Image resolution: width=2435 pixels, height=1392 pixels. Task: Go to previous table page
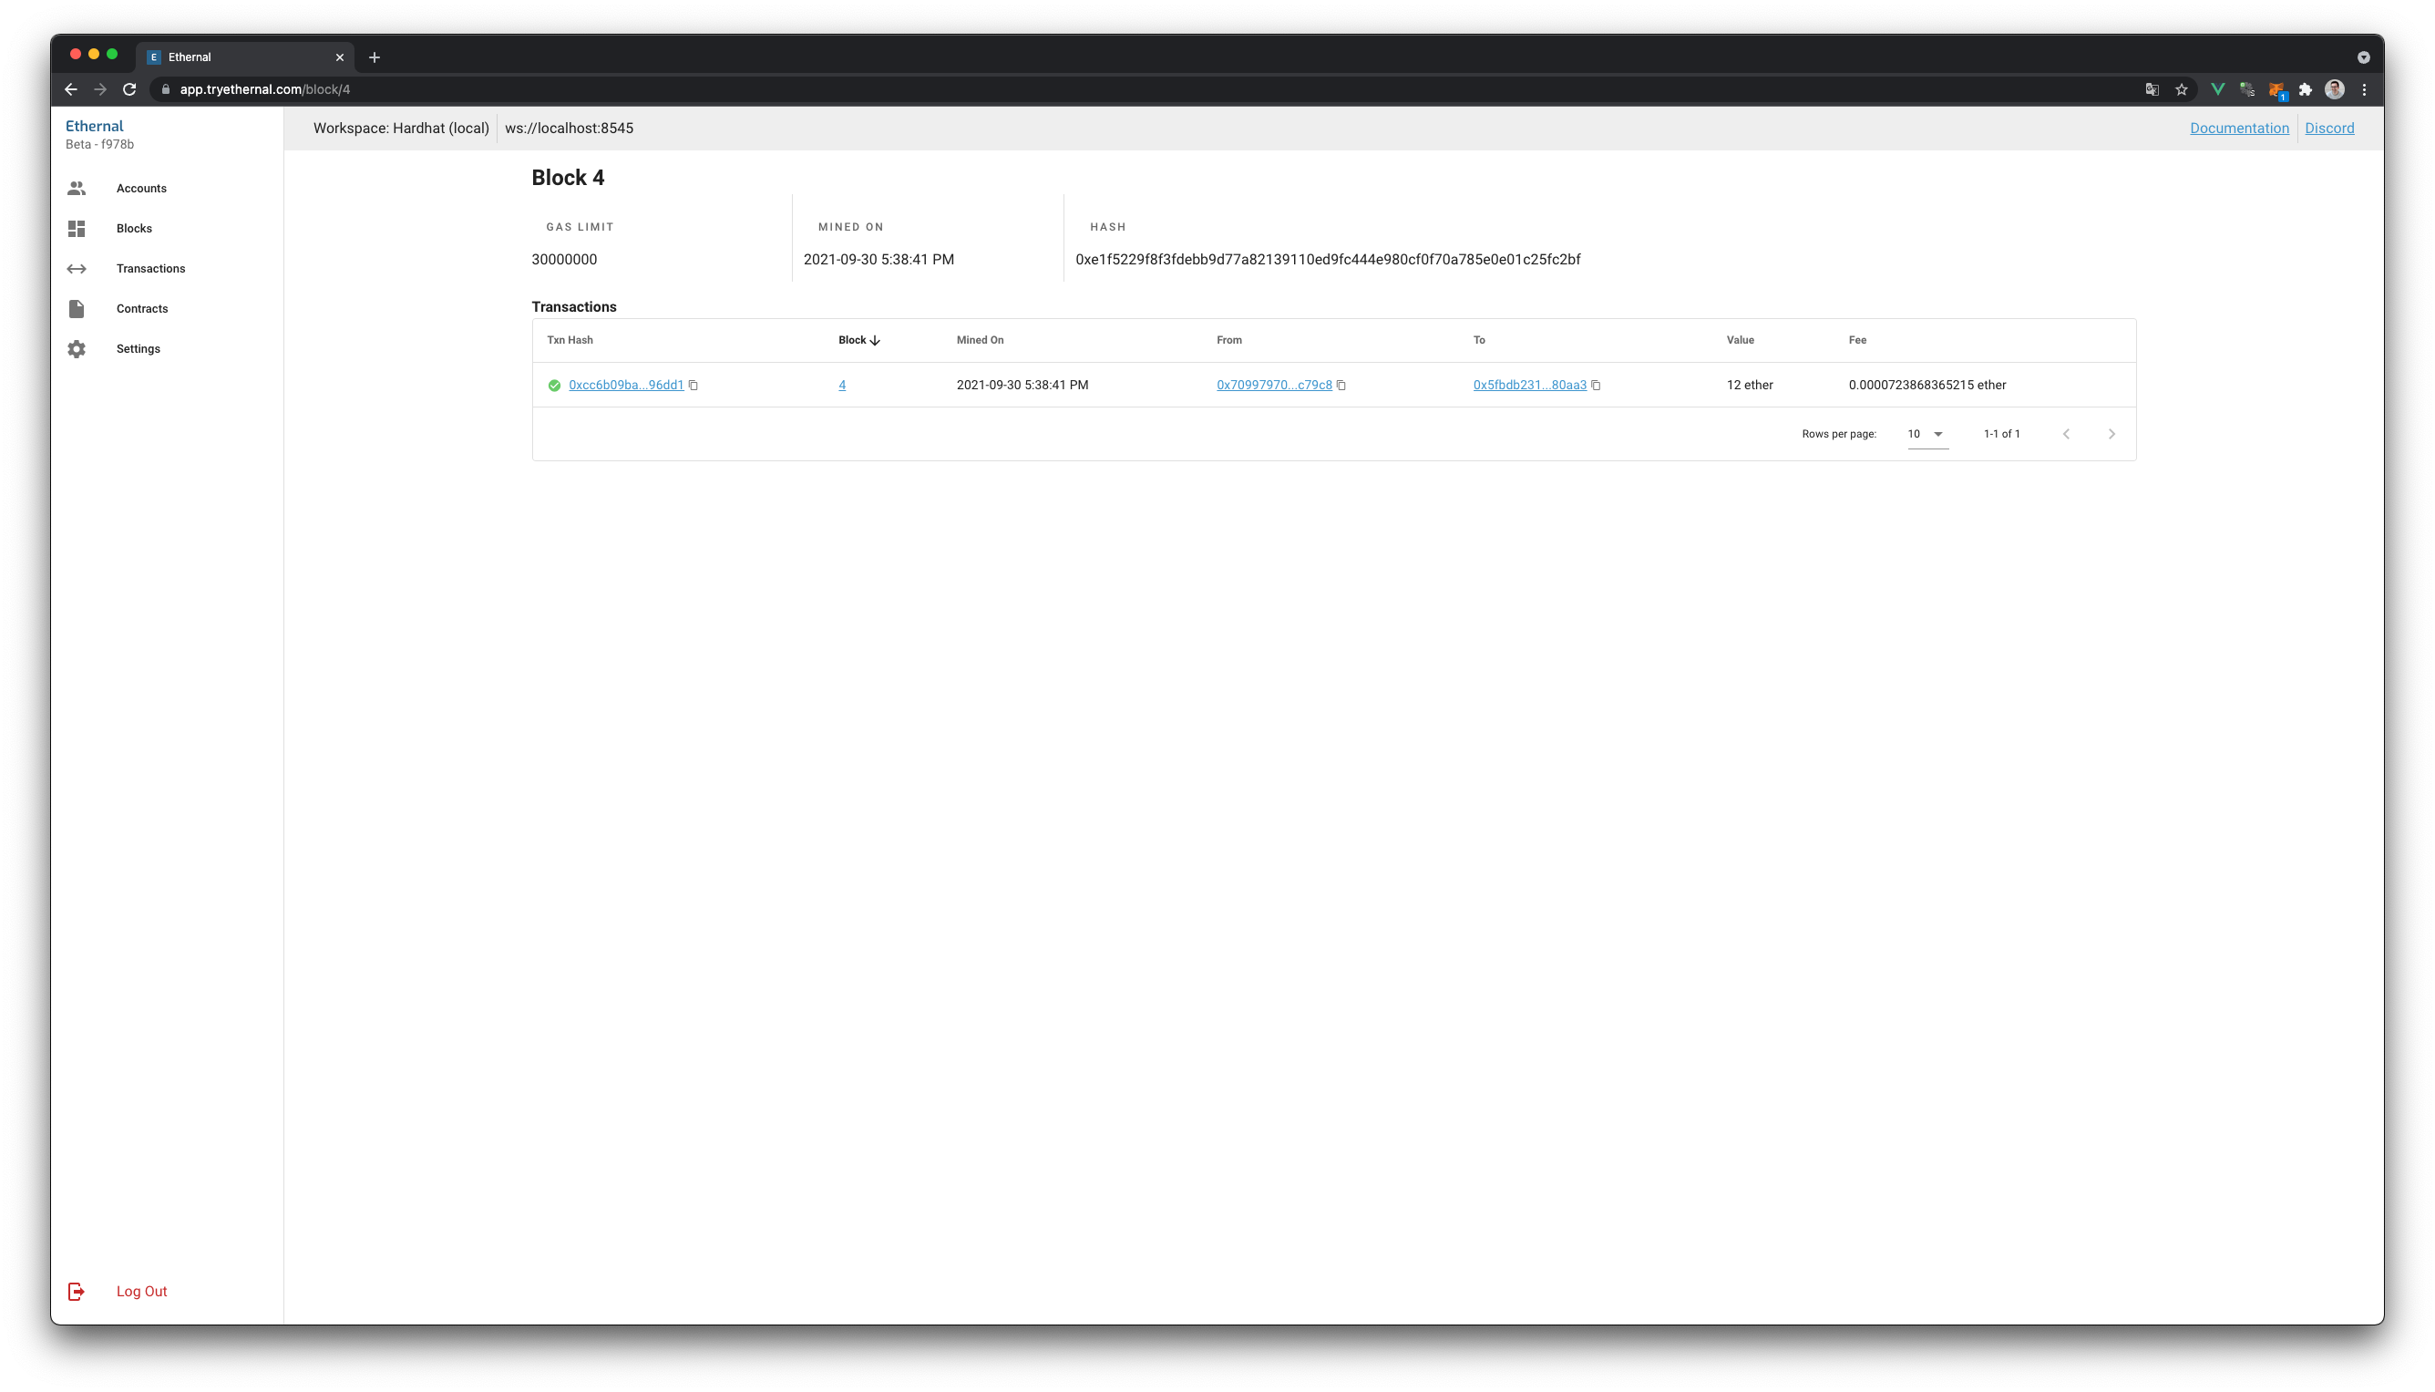click(2066, 434)
